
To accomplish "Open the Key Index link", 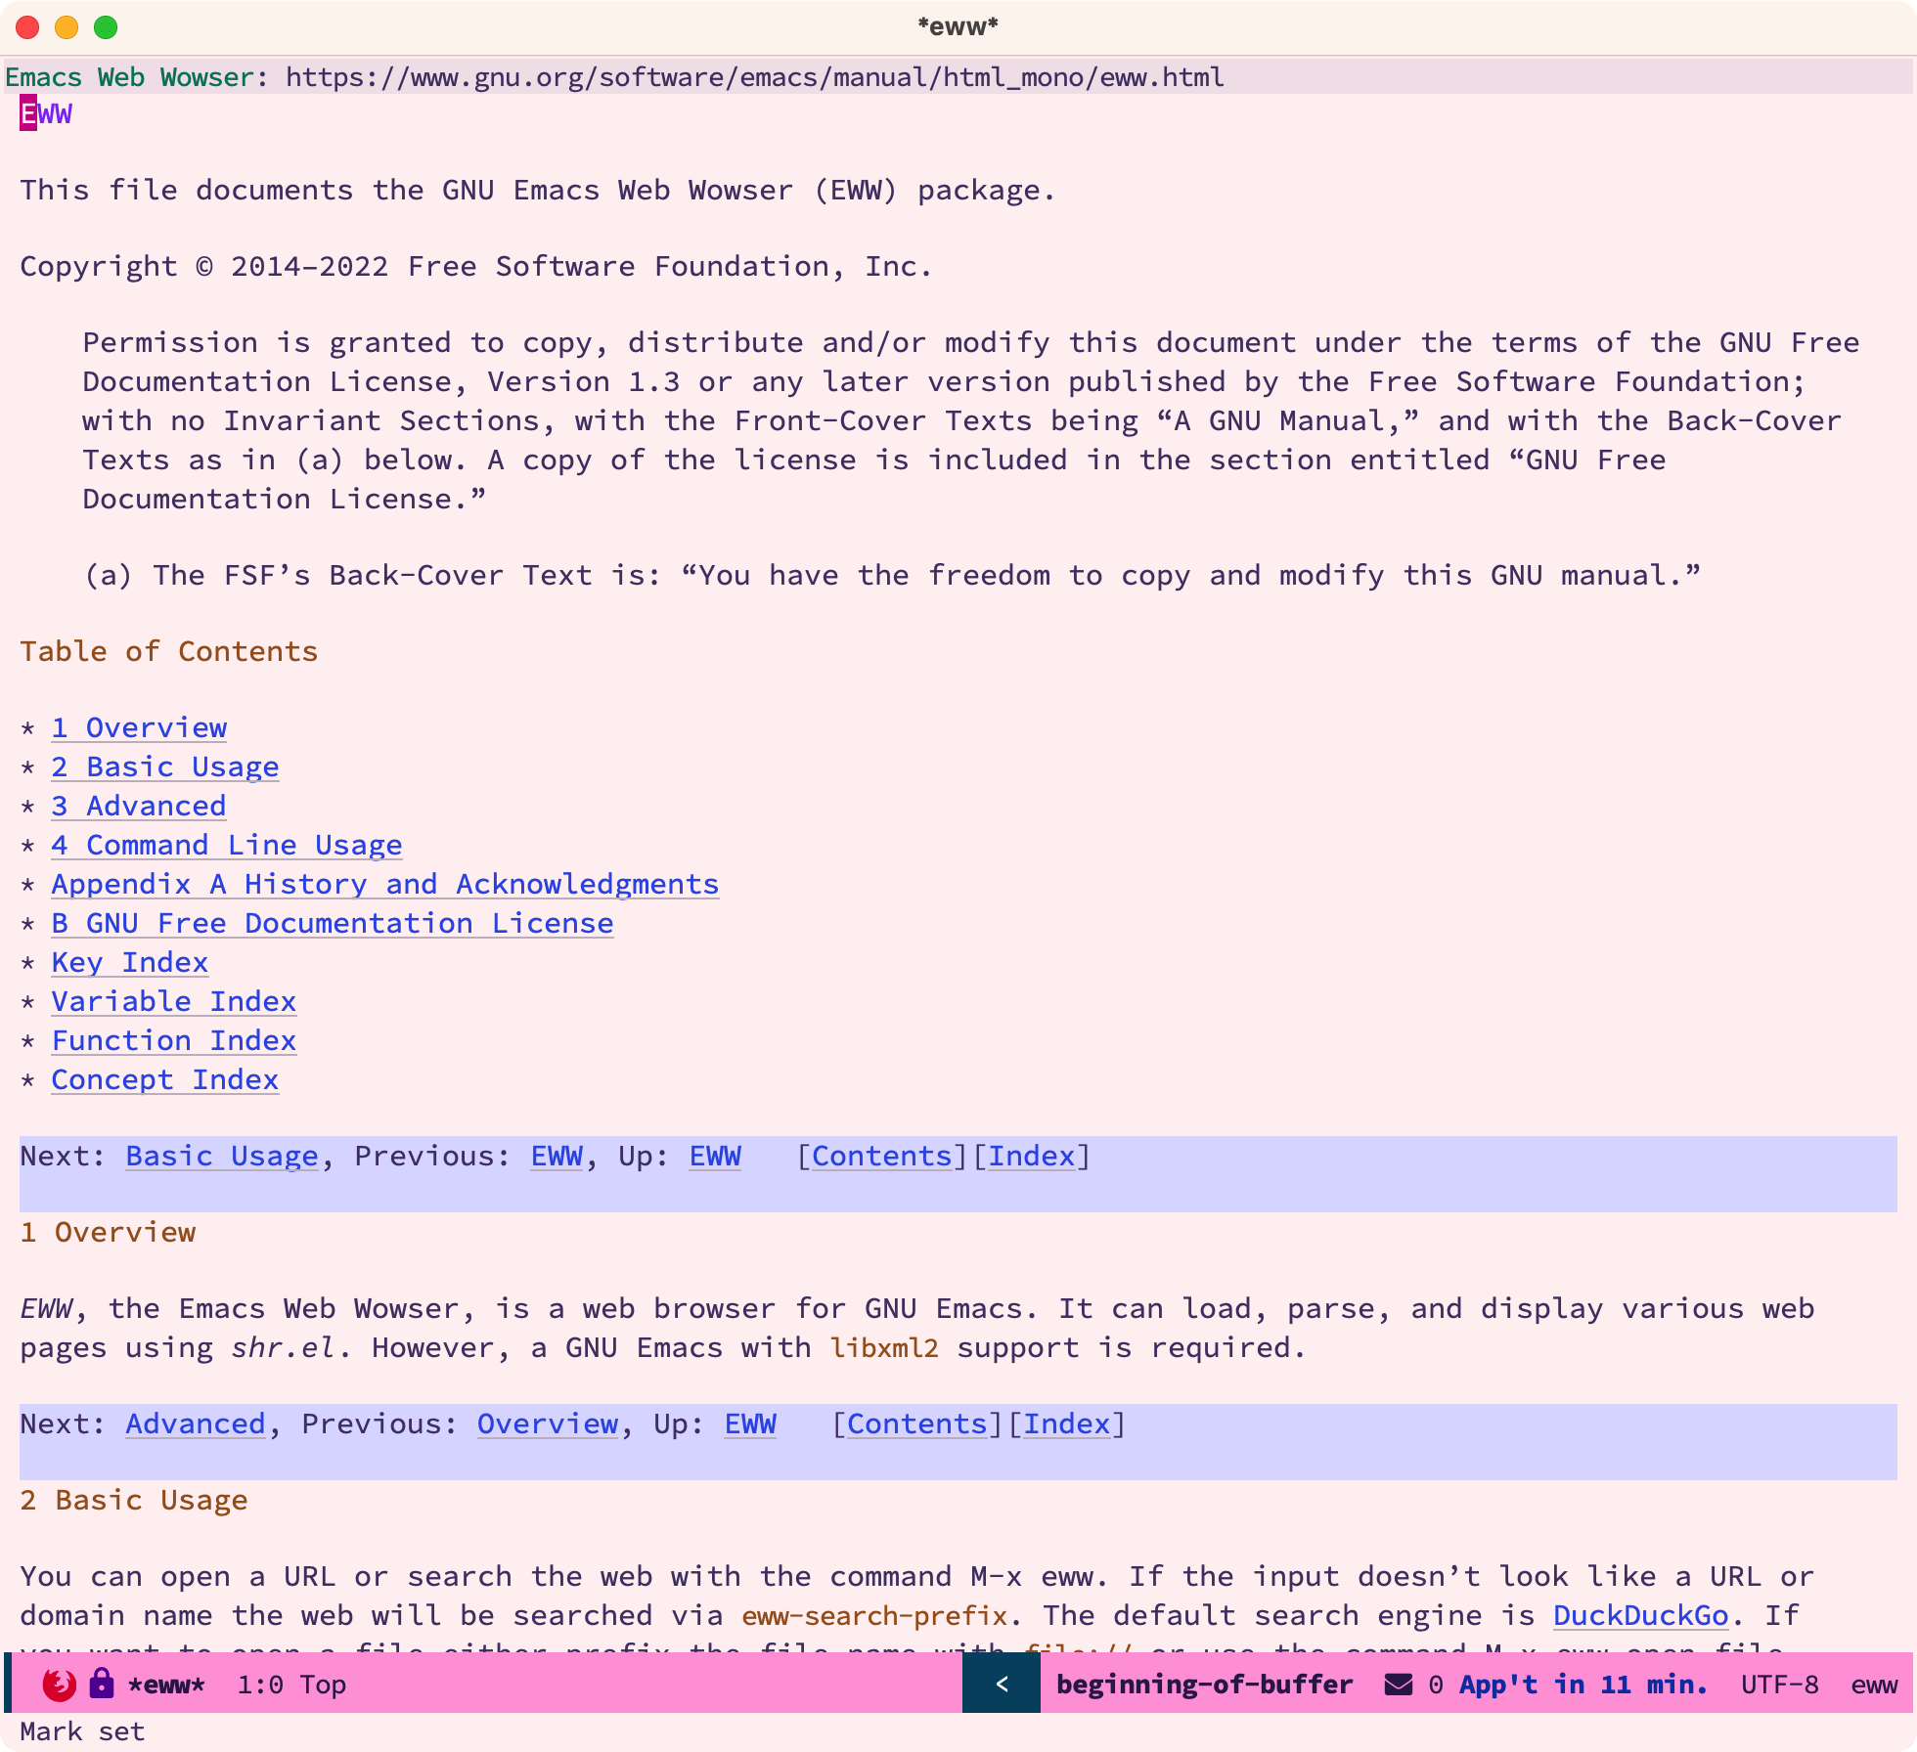I will 130,962.
